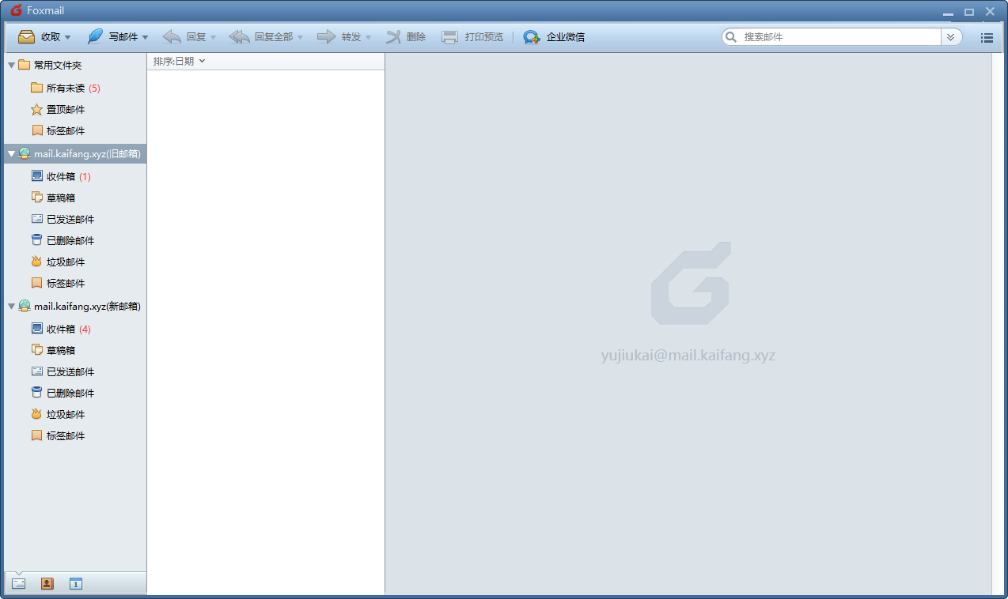1008x599 pixels.
Task: Open 回复 dropdown arrow
Action: pyautogui.click(x=213, y=37)
